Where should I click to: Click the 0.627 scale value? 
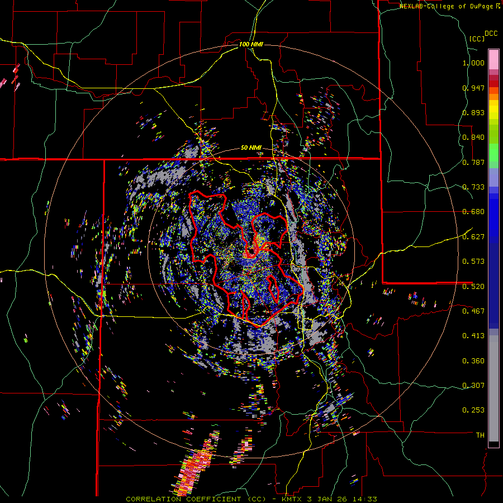pyautogui.click(x=473, y=237)
